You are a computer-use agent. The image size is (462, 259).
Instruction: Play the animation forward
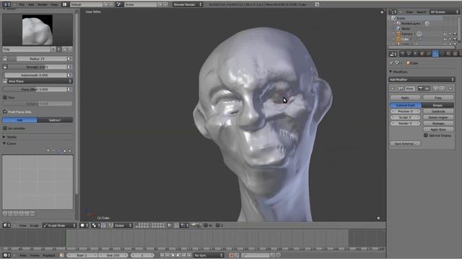click(178, 255)
